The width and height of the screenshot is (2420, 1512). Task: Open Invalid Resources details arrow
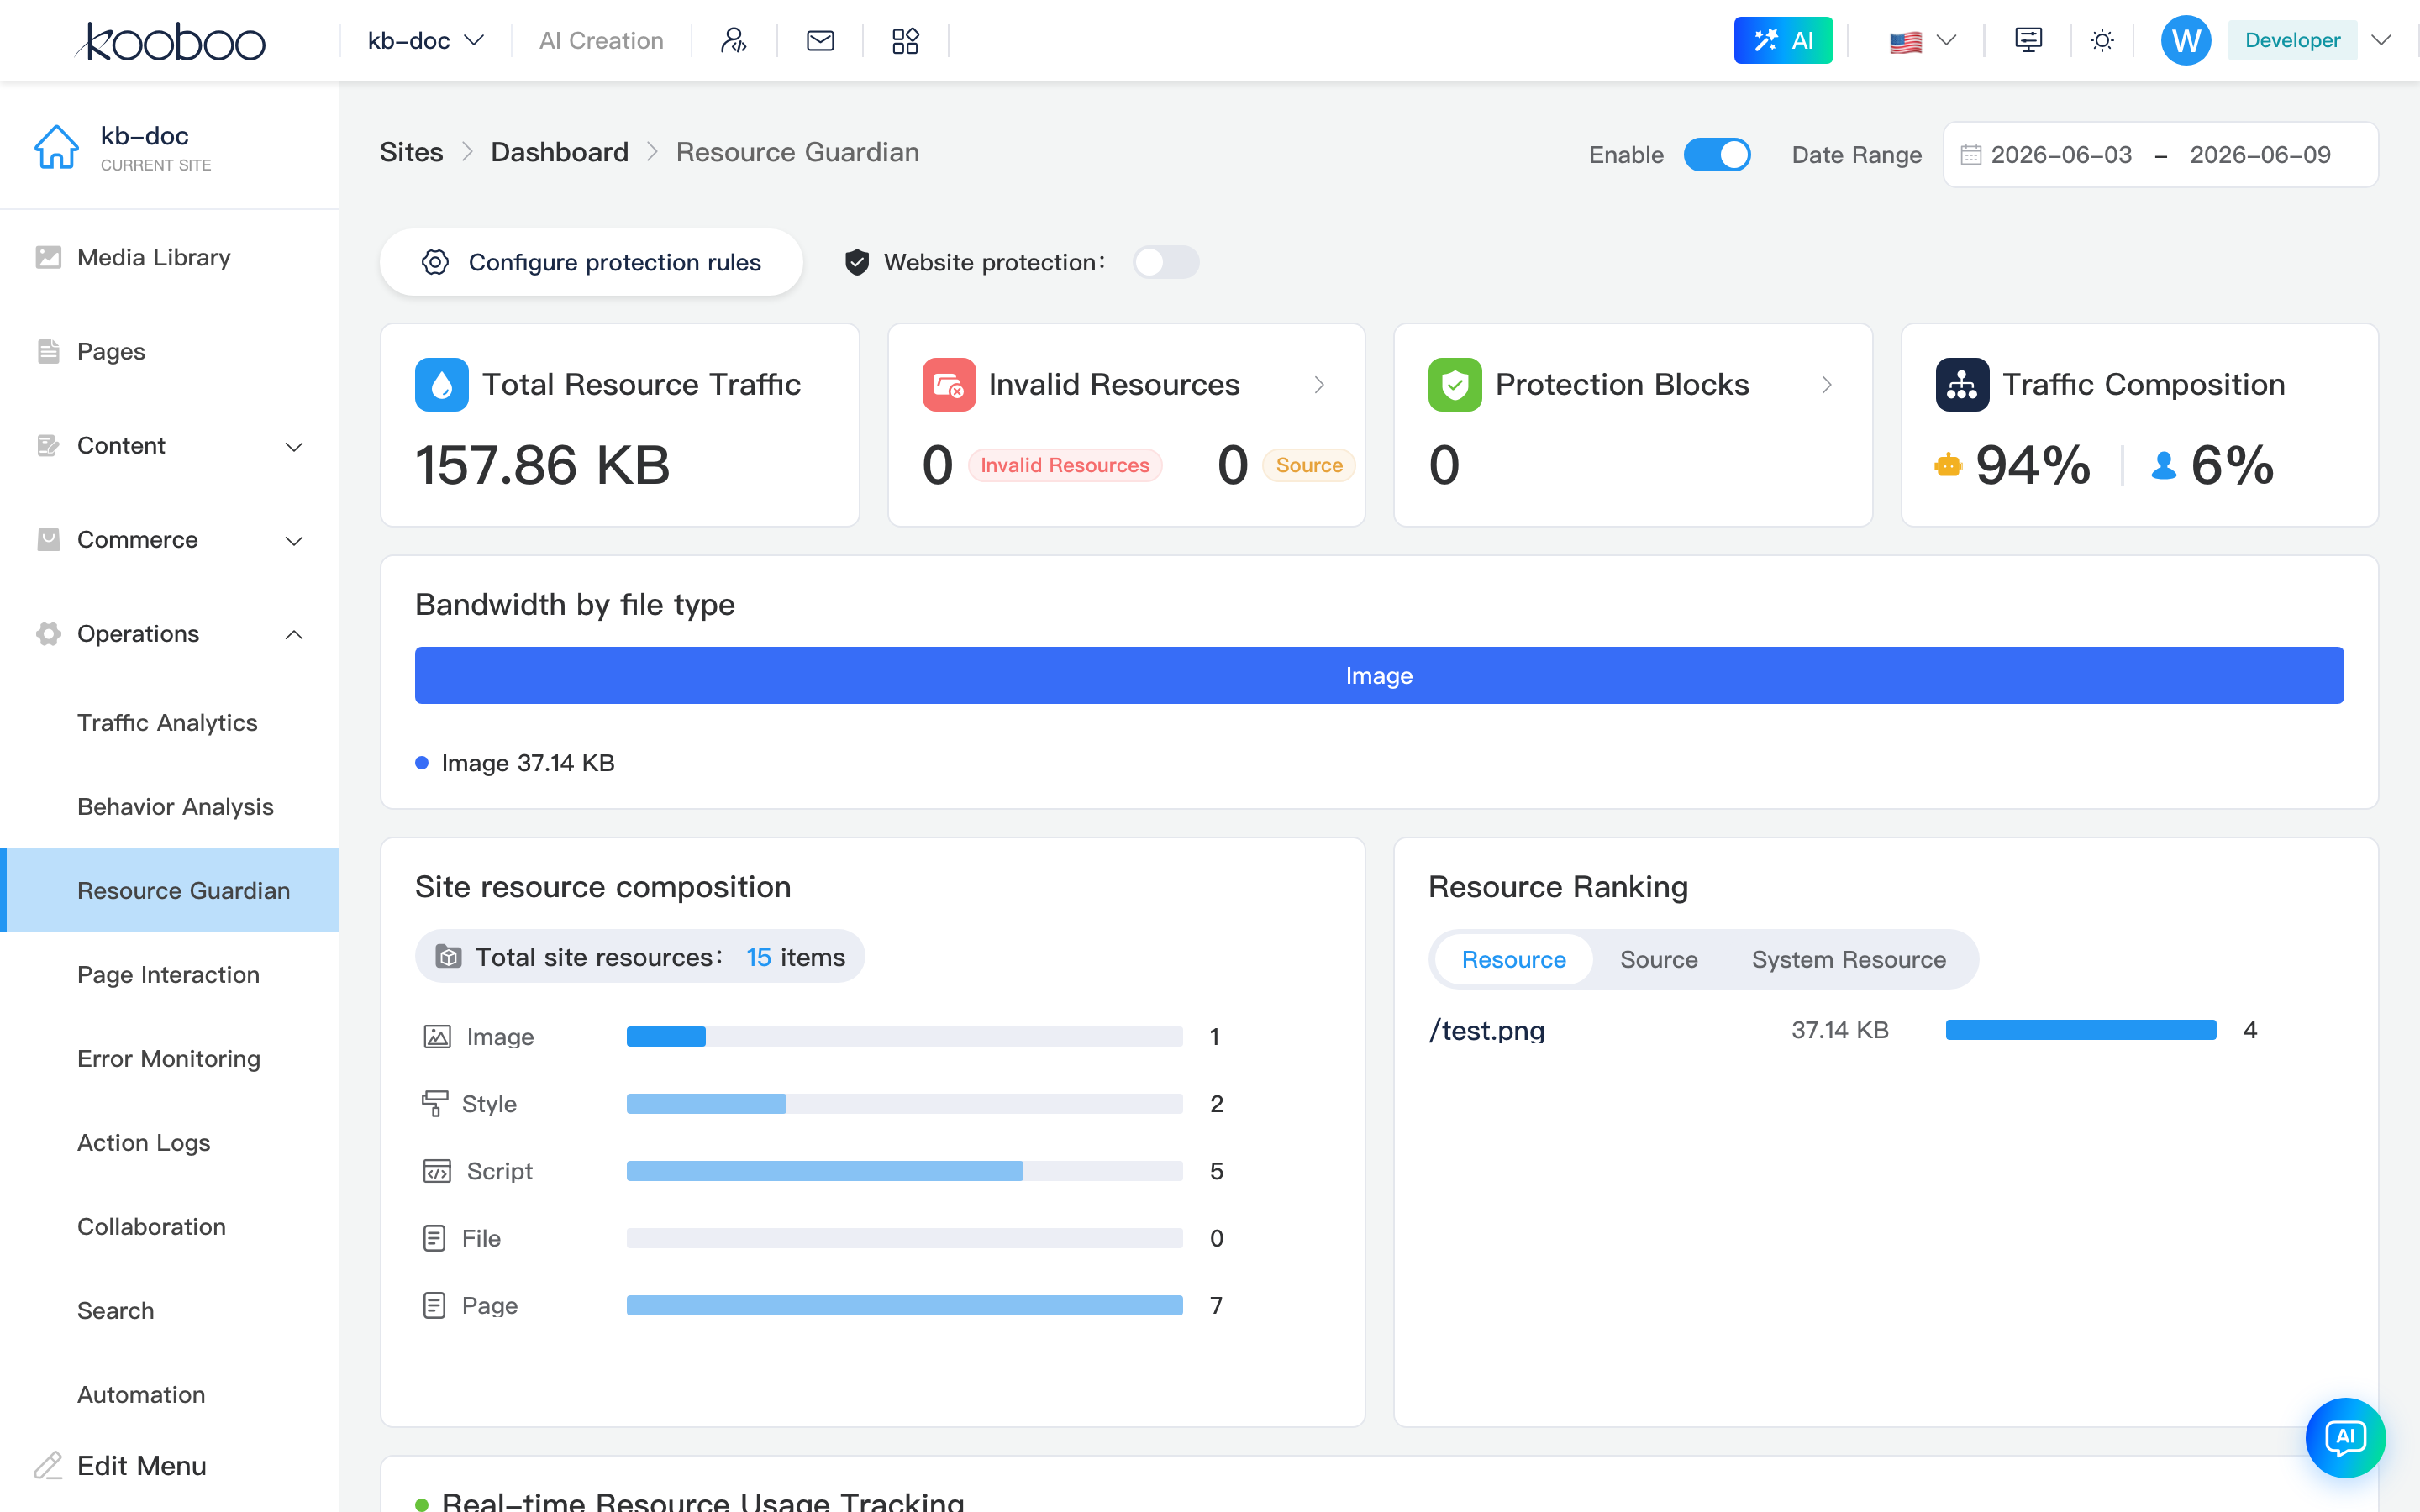[x=1320, y=385]
